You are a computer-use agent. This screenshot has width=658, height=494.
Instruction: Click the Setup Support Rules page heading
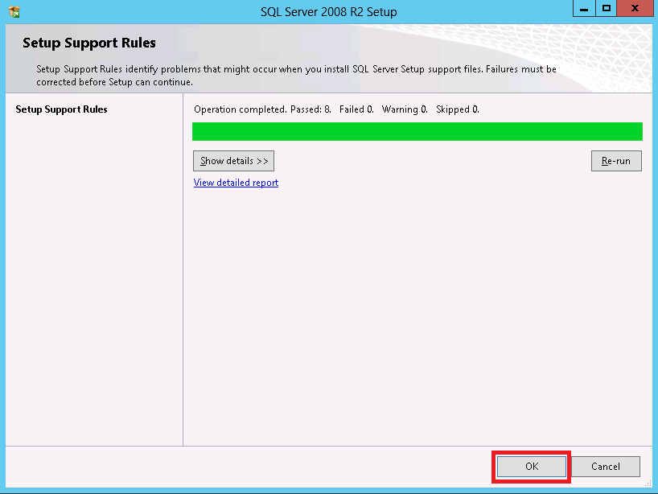[x=89, y=43]
